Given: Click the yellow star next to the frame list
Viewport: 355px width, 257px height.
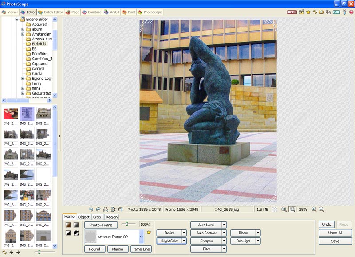Looking at the screenshot, I should click(x=149, y=233).
